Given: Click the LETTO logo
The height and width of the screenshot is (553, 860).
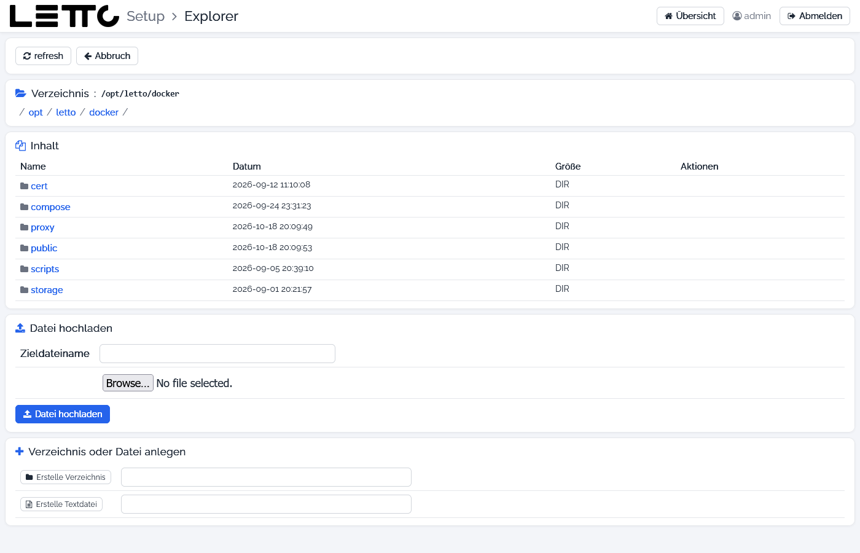Looking at the screenshot, I should coord(64,17).
